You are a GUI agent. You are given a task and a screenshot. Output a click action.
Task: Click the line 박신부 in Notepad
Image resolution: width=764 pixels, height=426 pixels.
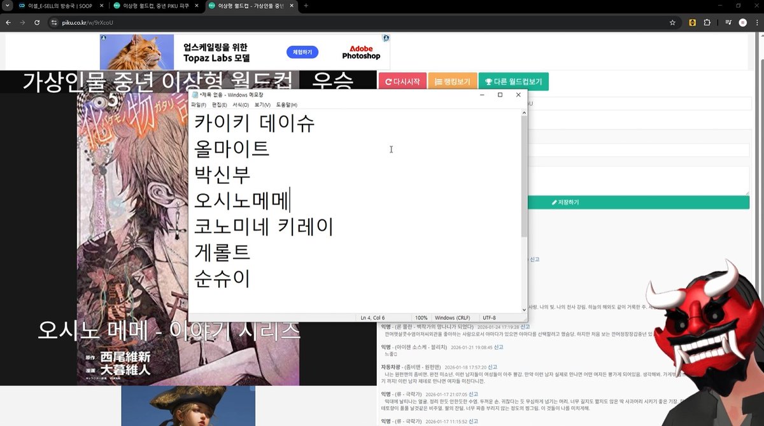tap(222, 175)
